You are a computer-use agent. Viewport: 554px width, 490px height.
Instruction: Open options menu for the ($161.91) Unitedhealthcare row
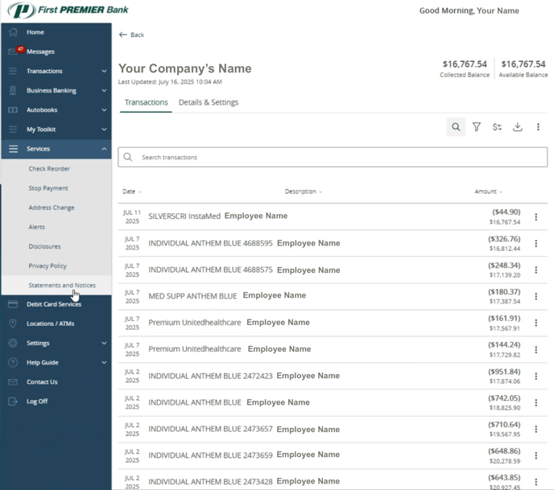(536, 323)
